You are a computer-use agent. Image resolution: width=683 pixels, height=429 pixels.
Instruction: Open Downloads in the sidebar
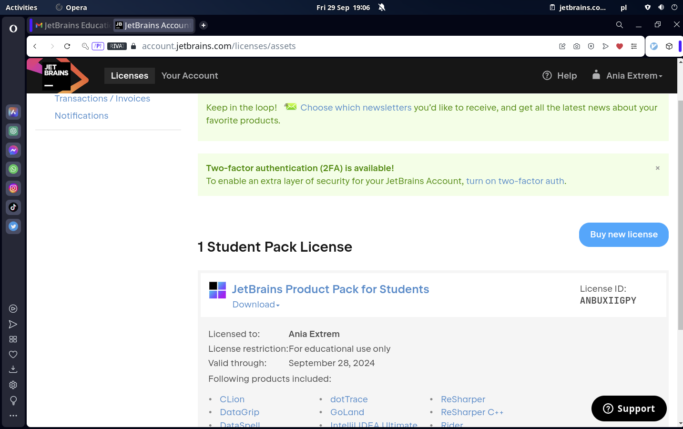pos(13,369)
